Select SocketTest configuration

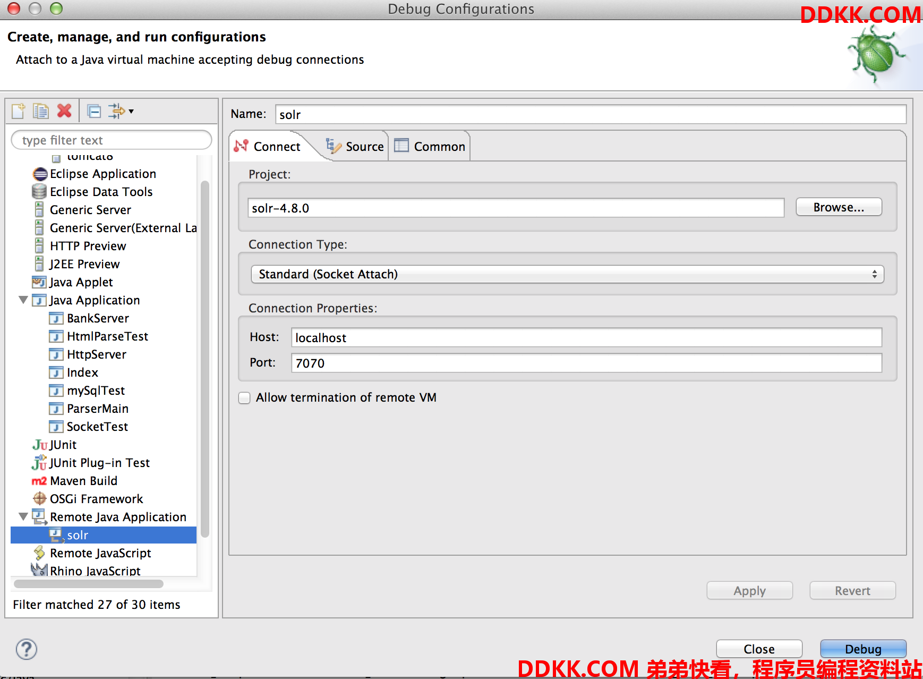tap(97, 427)
